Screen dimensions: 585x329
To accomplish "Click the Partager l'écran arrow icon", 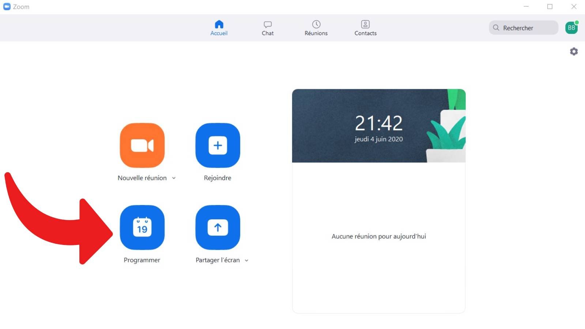I will (x=218, y=227).
